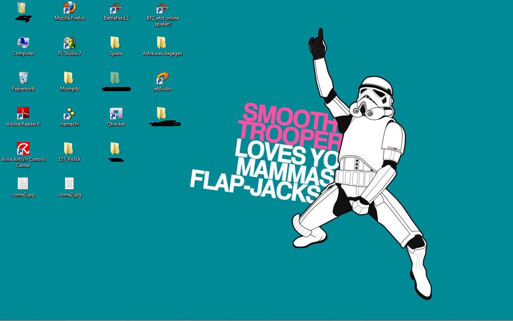Select the BF2 jetzt online spielen shortcut

tap(163, 14)
